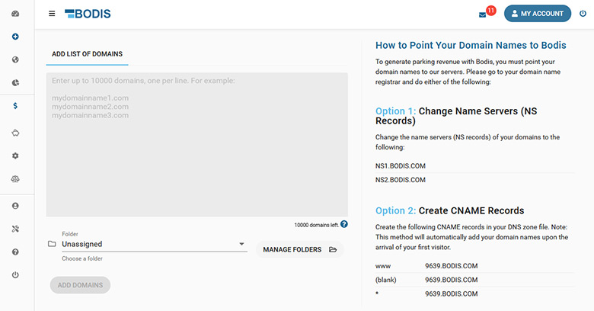The width and height of the screenshot is (594, 311).
Task: Click the 9639.BODIS.COM value in asterisk row
Action: click(x=451, y=294)
